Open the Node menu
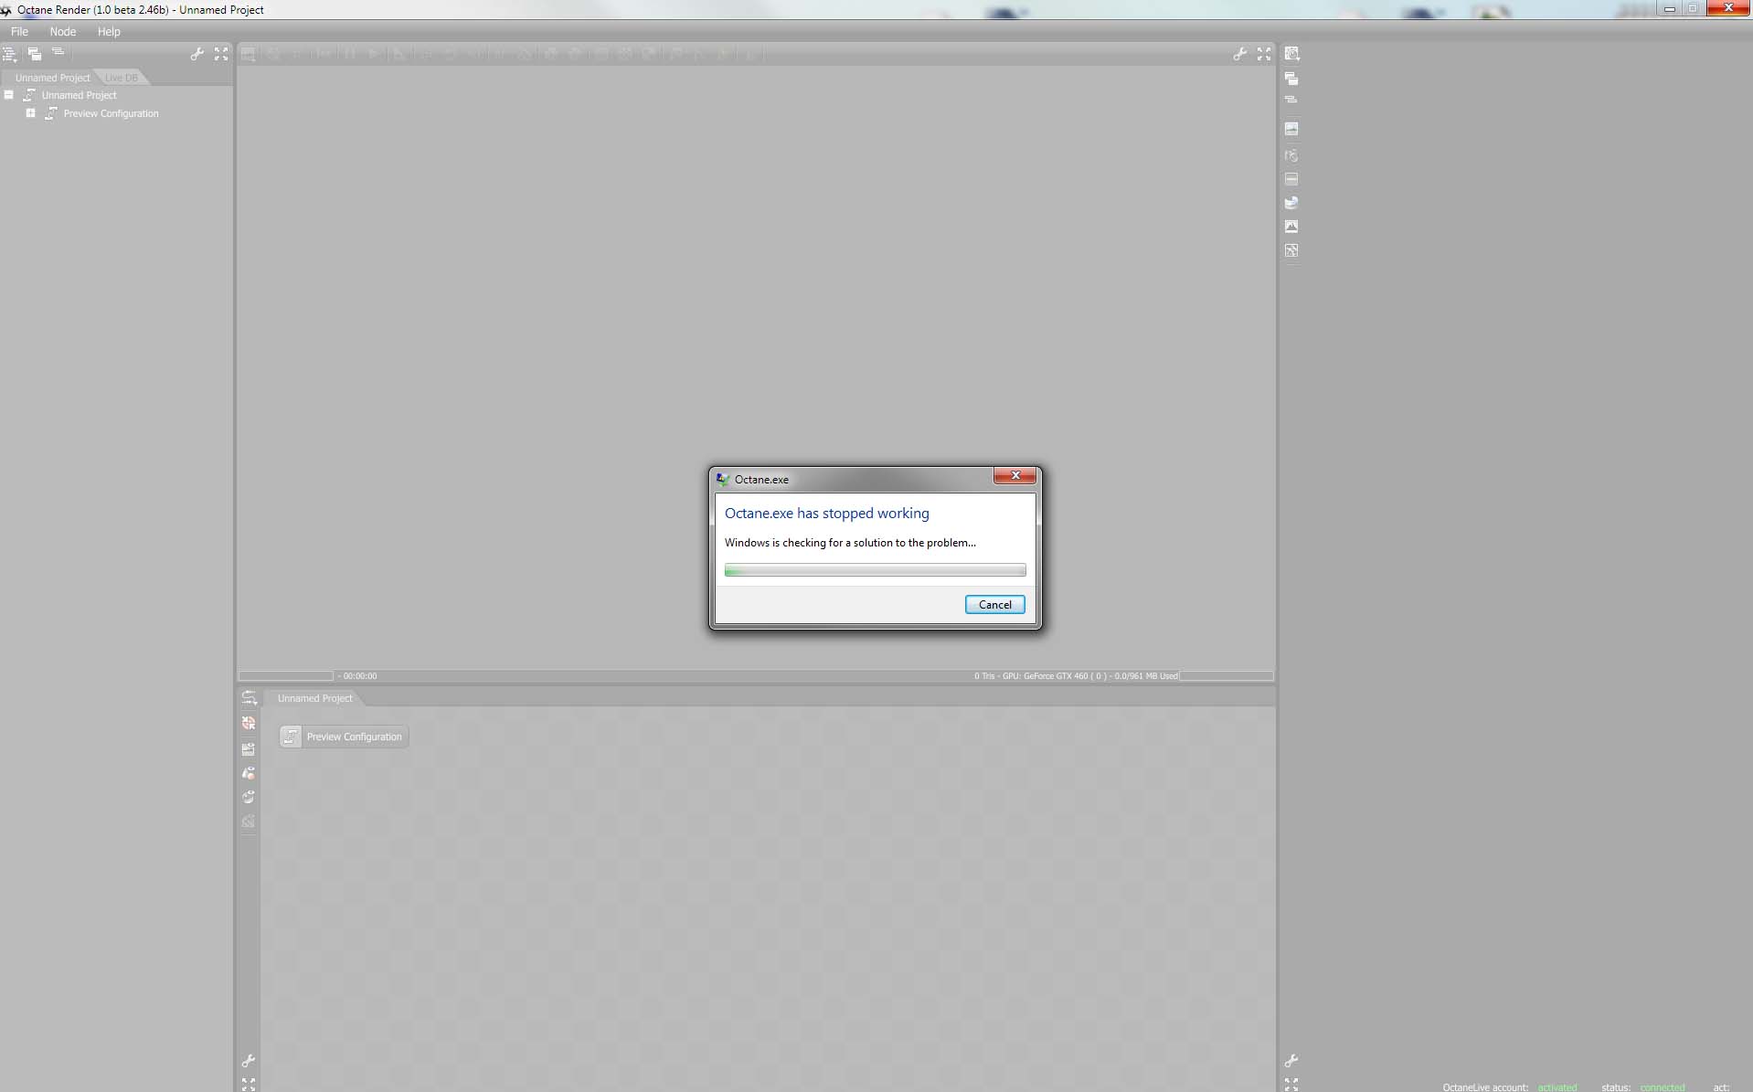The height and width of the screenshot is (1092, 1753). (62, 31)
